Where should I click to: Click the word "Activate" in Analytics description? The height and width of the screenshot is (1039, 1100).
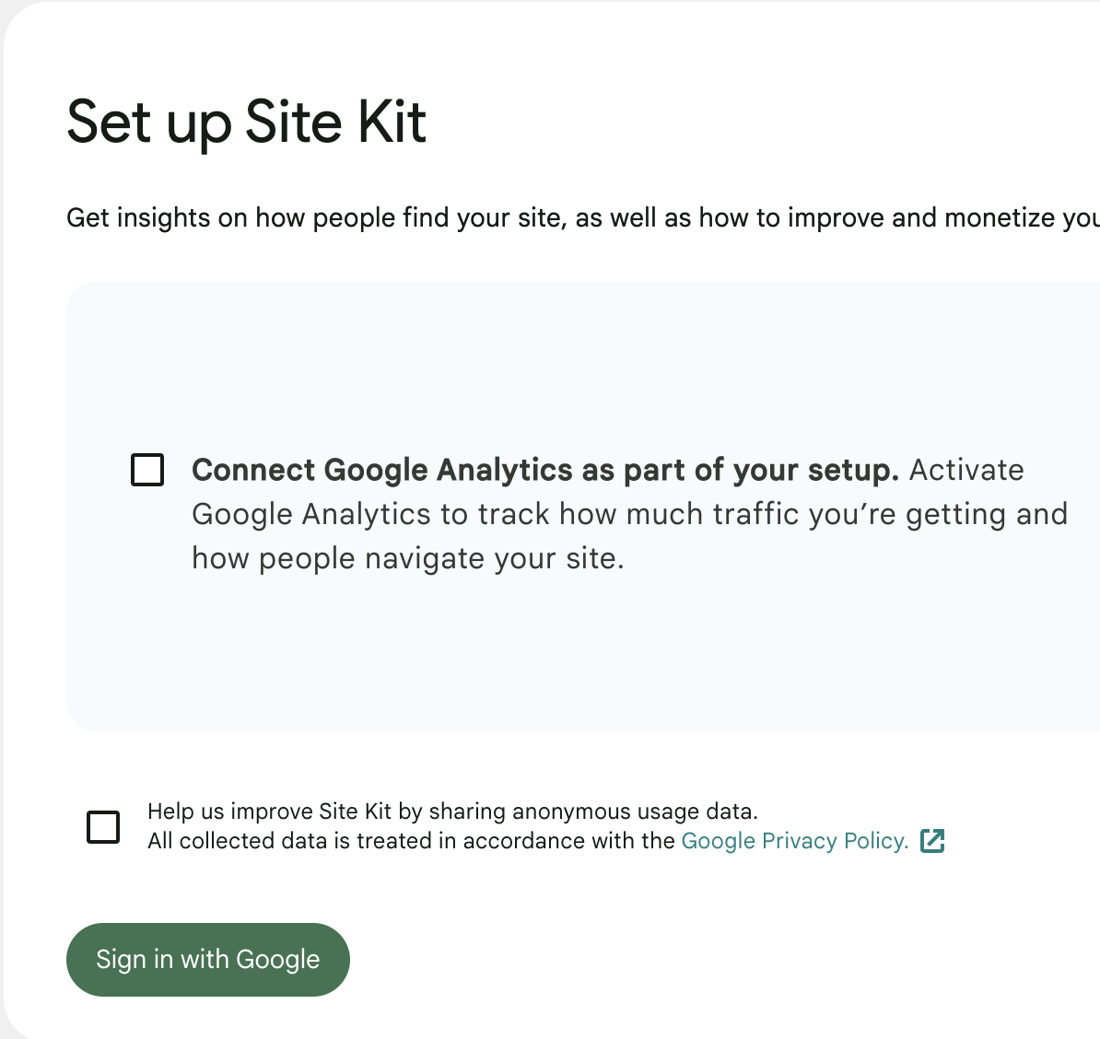click(966, 470)
